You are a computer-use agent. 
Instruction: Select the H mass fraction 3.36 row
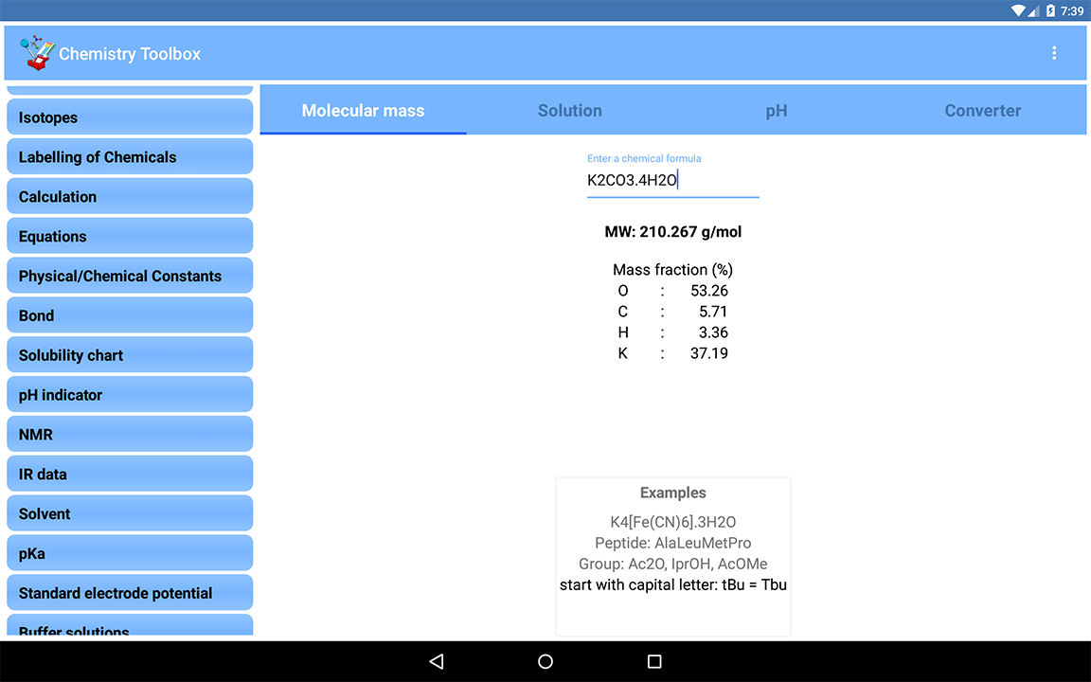point(672,332)
